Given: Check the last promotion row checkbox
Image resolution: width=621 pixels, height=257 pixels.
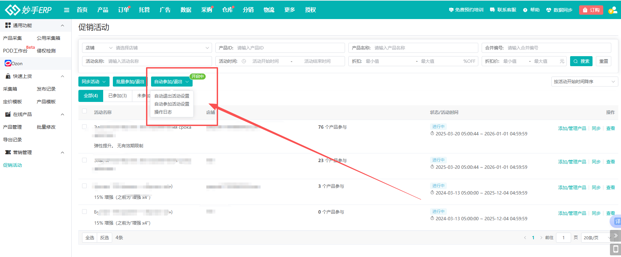Looking at the screenshot, I should pos(84,212).
